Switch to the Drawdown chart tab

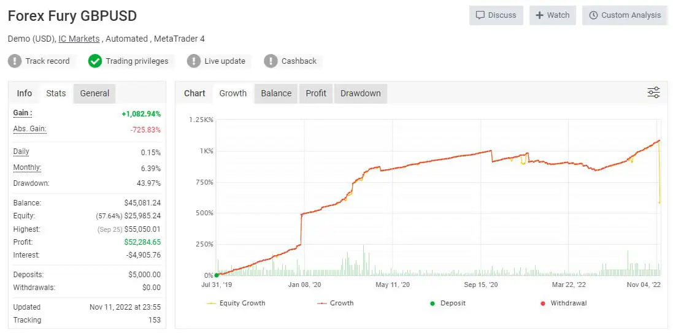click(x=360, y=93)
